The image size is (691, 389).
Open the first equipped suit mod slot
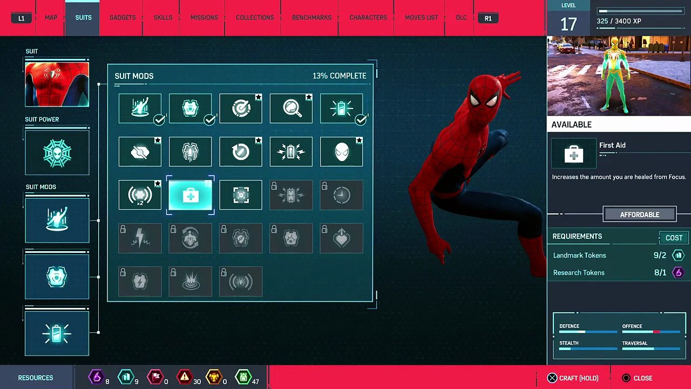57,220
